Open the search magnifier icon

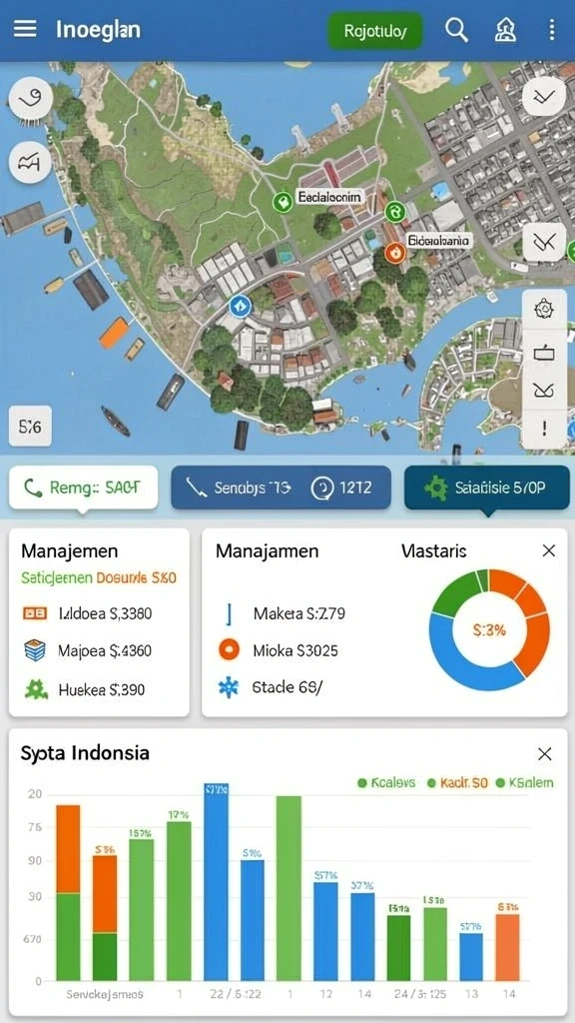456,30
